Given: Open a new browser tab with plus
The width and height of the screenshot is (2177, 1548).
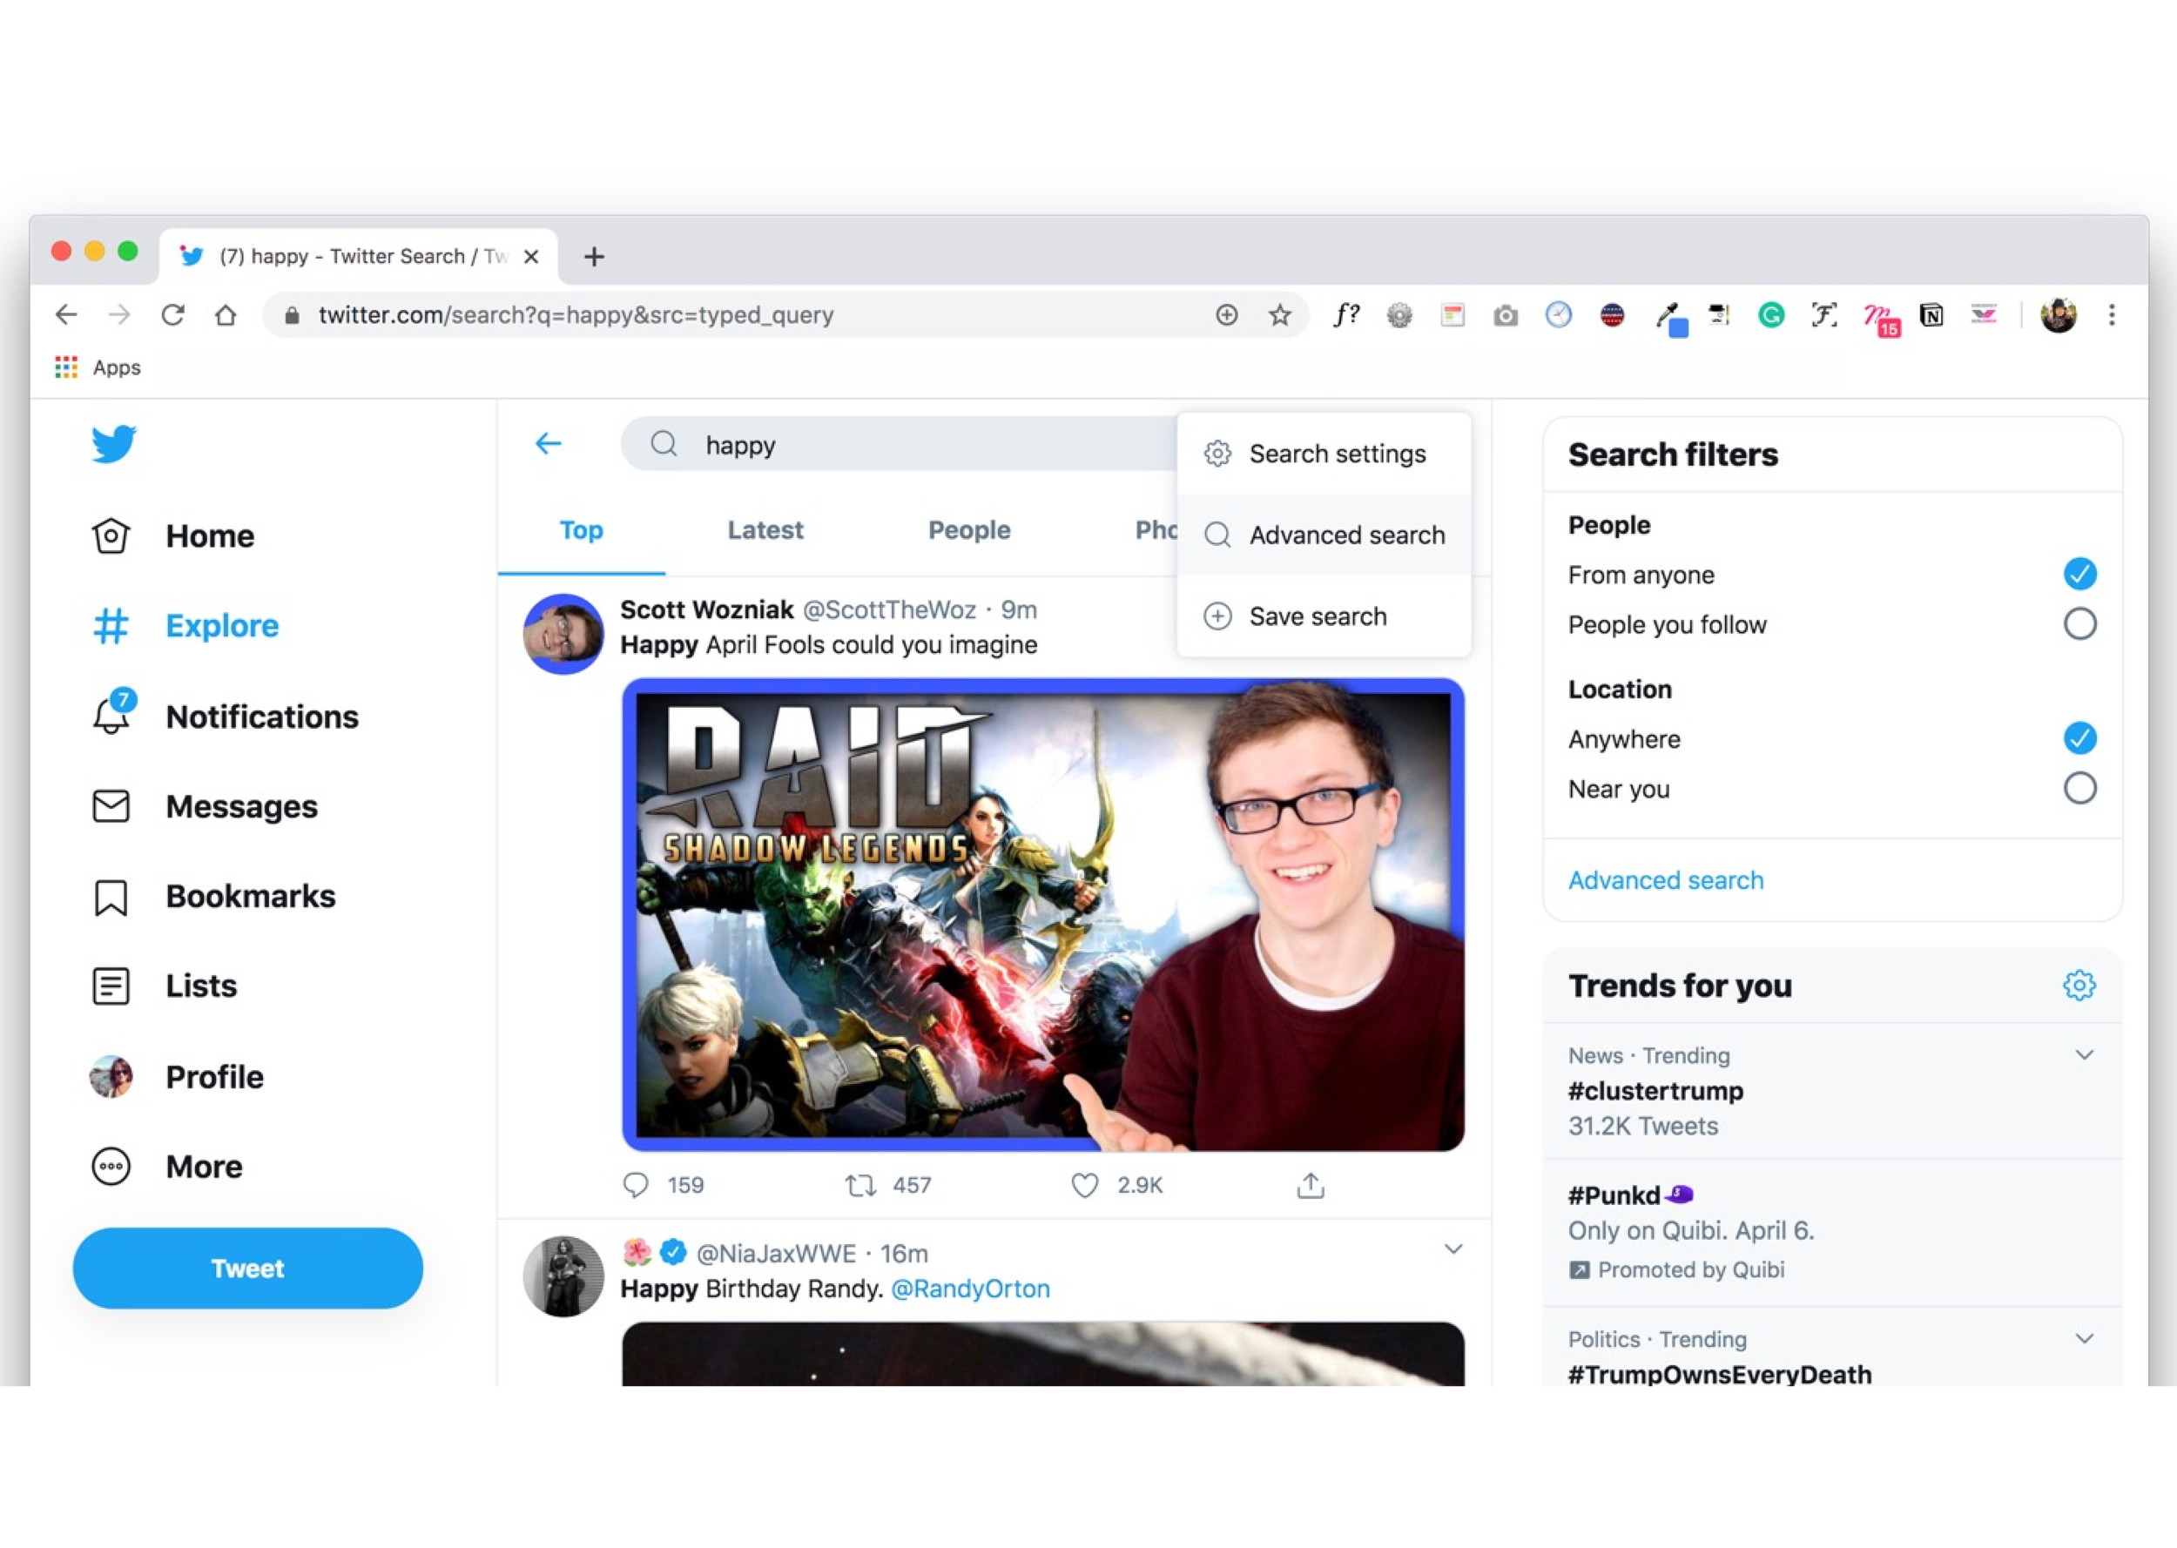Looking at the screenshot, I should click(594, 257).
